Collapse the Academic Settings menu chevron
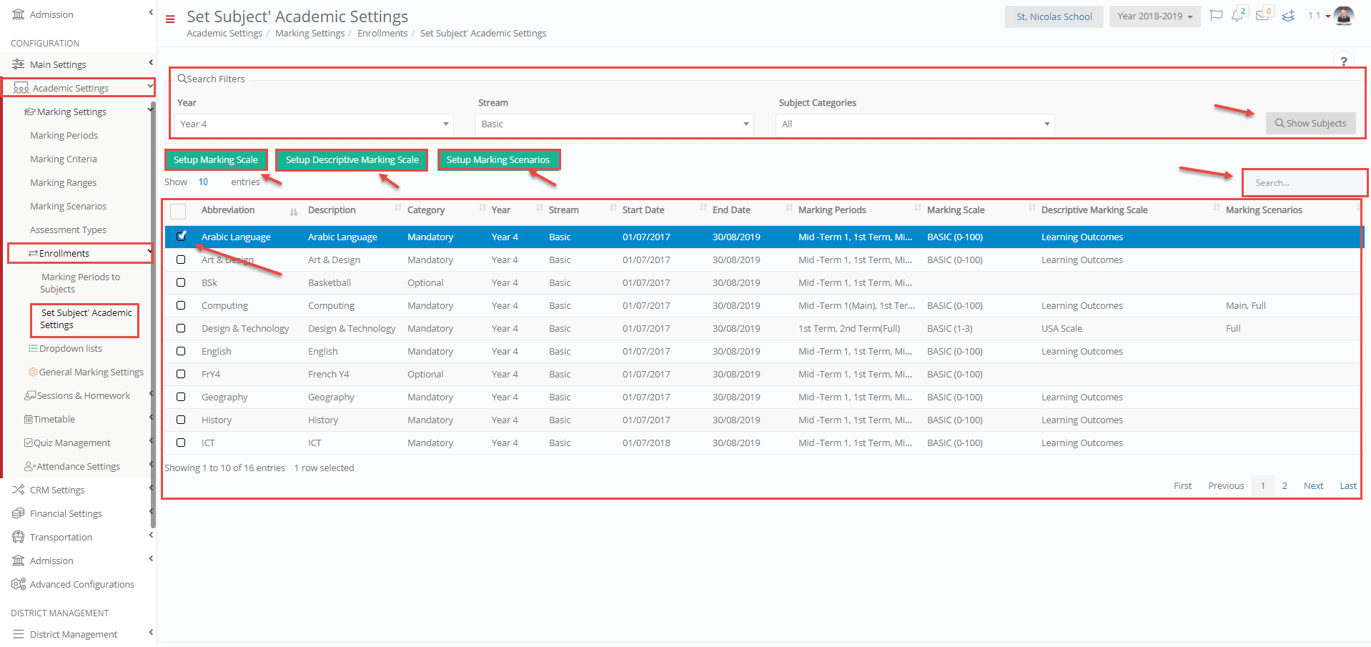 150,87
